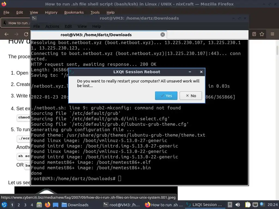Launch Firefox from panel quicklaunch

[x=47, y=205]
